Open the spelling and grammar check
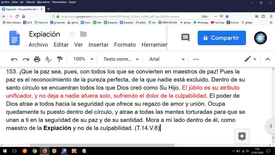The height and width of the screenshot is (155, 275). [x=49, y=59]
